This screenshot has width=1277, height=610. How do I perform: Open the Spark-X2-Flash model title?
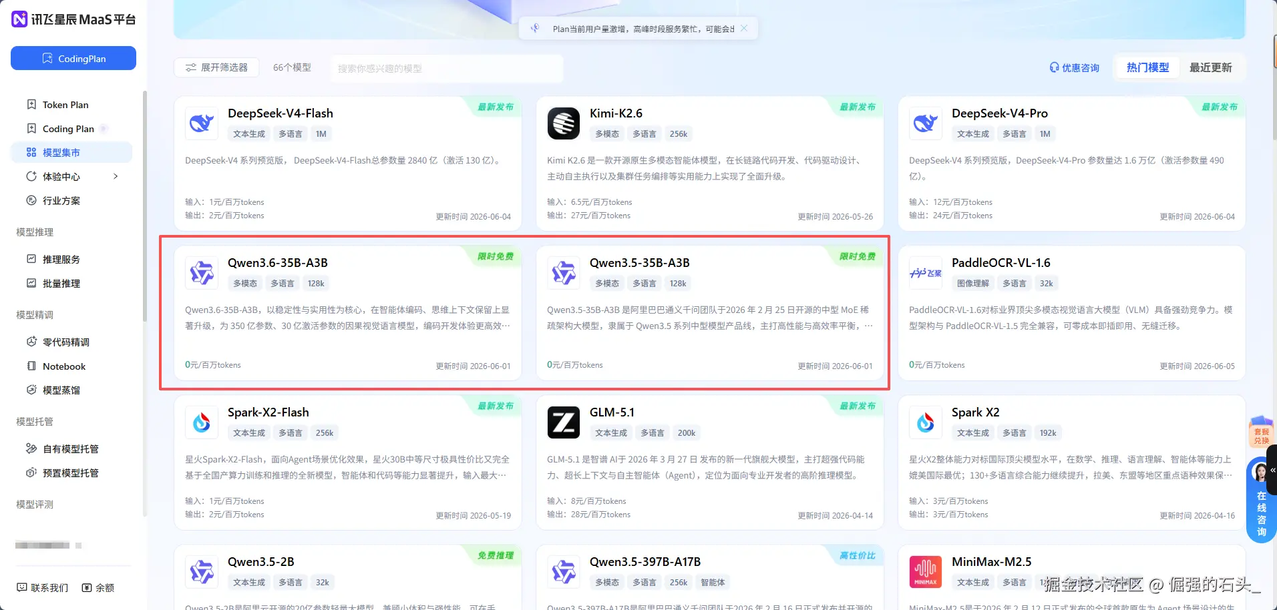coord(268,412)
